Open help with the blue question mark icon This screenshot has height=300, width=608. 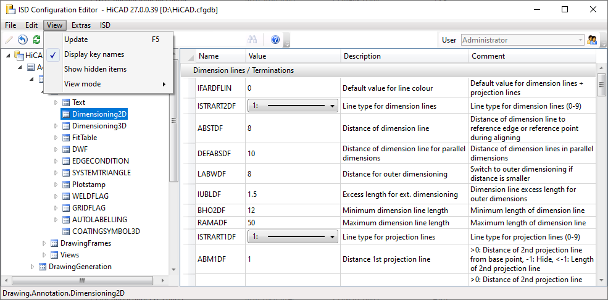(275, 40)
